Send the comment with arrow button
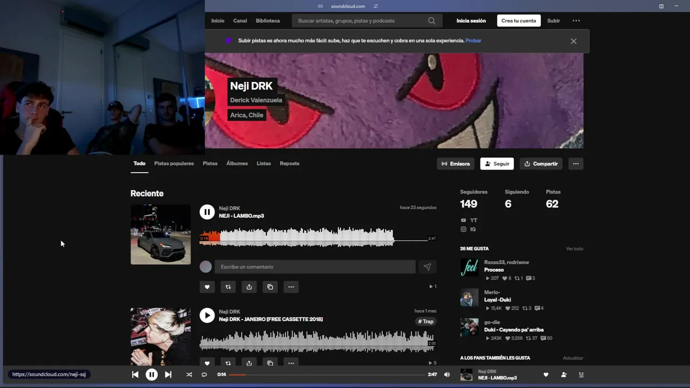690x388 pixels. point(427,267)
